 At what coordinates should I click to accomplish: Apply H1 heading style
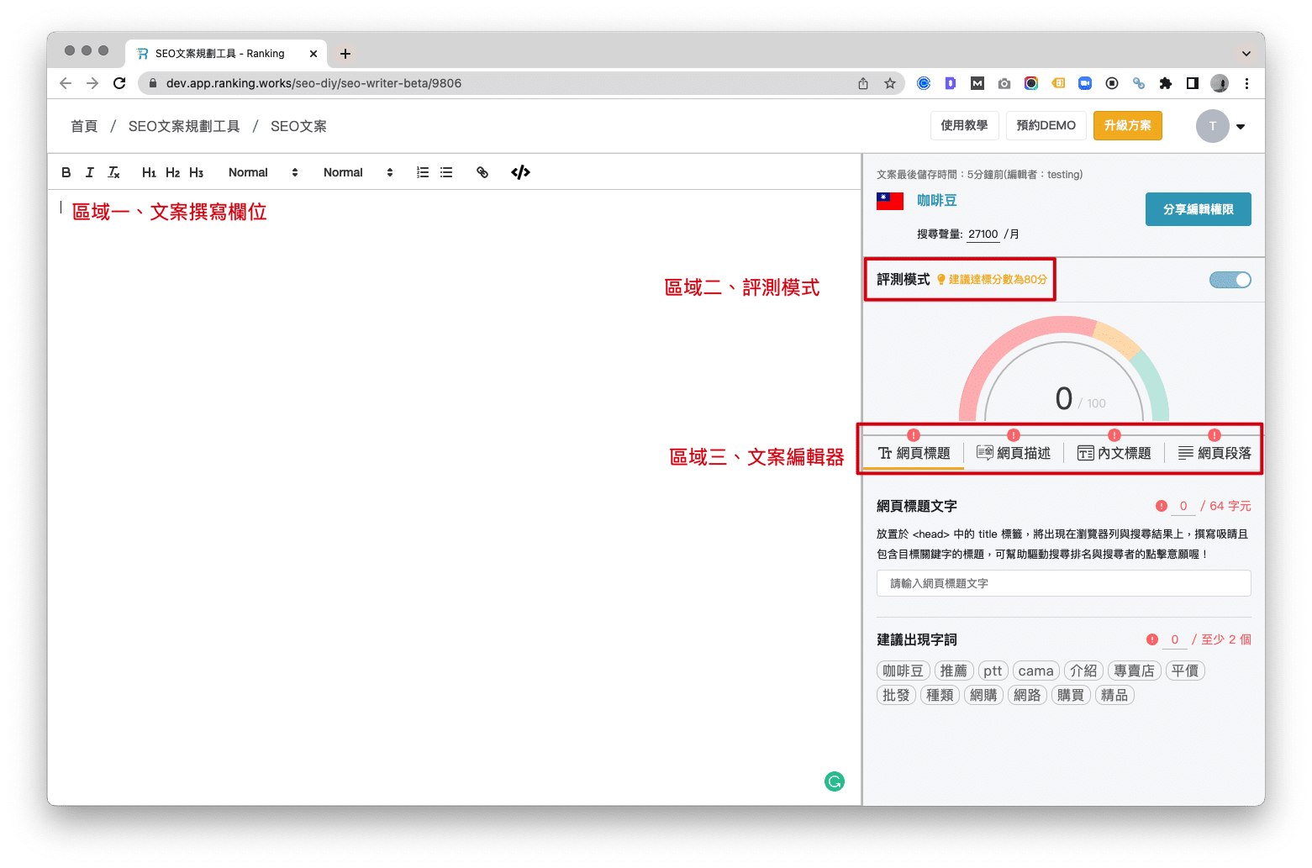pos(149,172)
